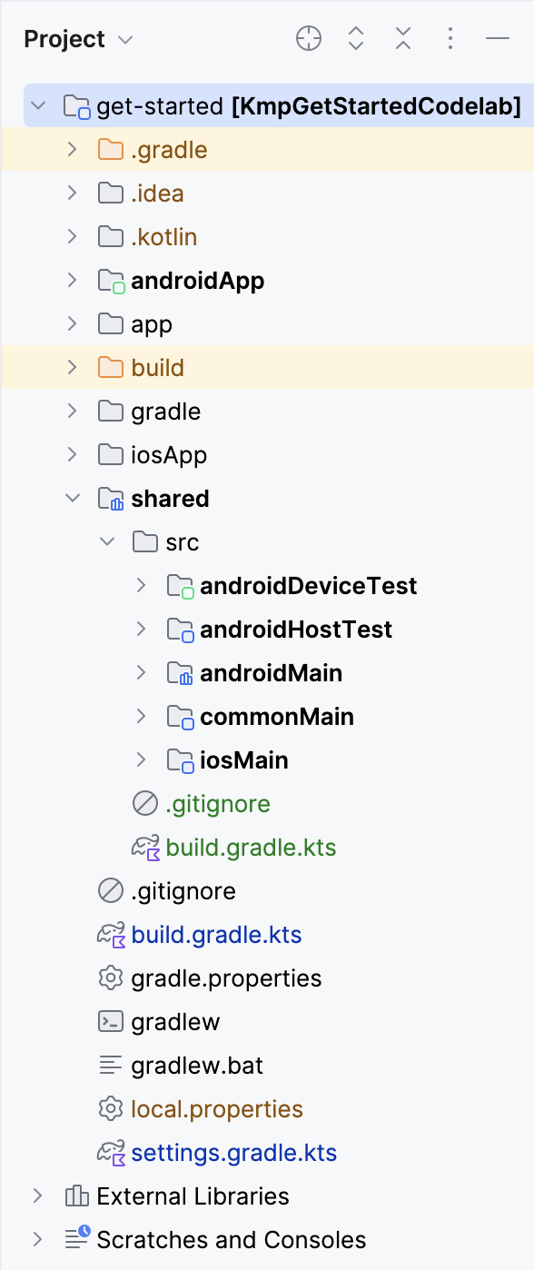Click the Expand All icon in toolbar
Viewport: 534px width, 1270px height.
(x=355, y=39)
